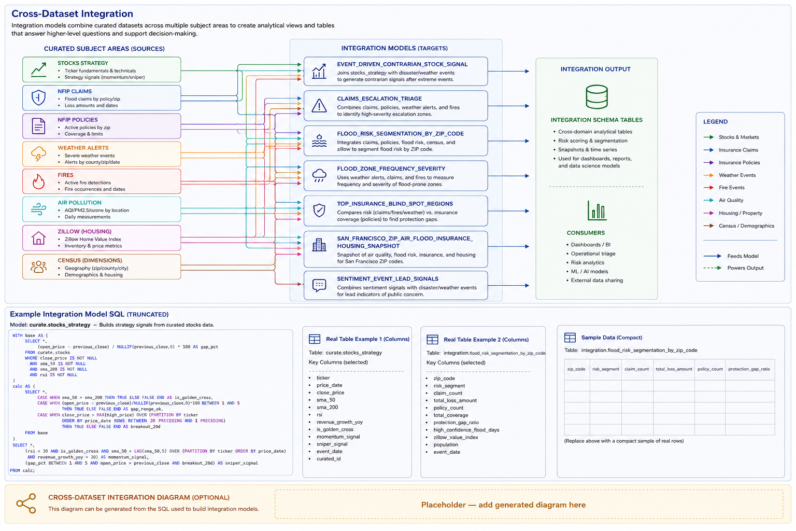
Task: Click the Powers Output dashed green legend arrow
Action: click(x=713, y=268)
